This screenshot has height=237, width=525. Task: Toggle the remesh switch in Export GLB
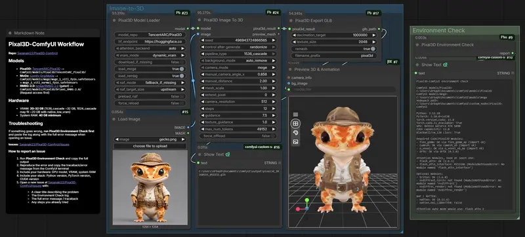373,48
